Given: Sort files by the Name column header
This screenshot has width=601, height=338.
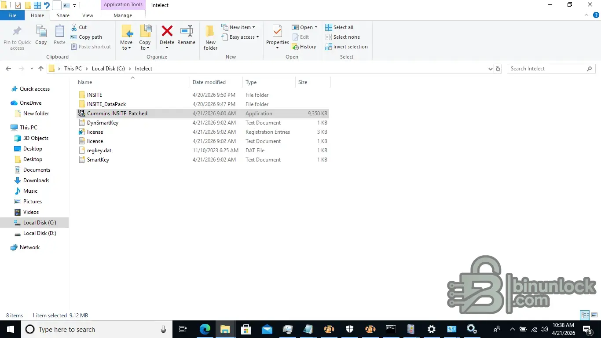Looking at the screenshot, I should pos(132,82).
